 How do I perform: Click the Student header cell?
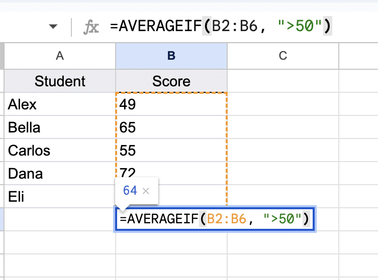coord(60,81)
